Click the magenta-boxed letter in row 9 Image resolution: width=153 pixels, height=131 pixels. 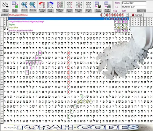(x=30, y=67)
